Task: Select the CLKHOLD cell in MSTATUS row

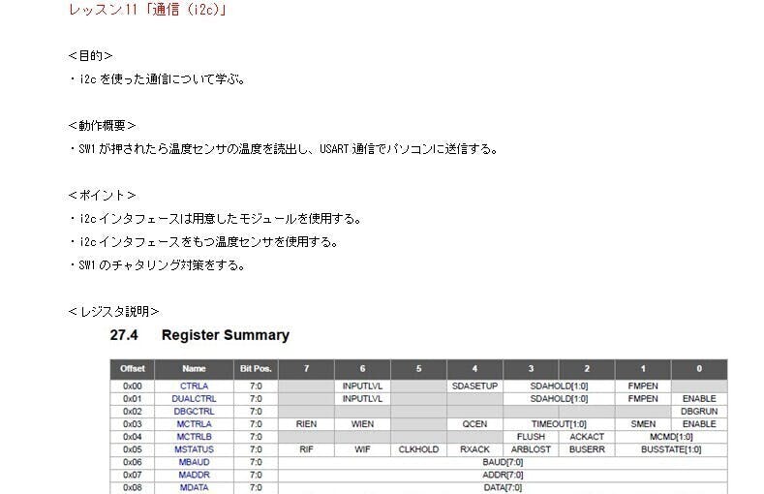Action: (x=418, y=449)
